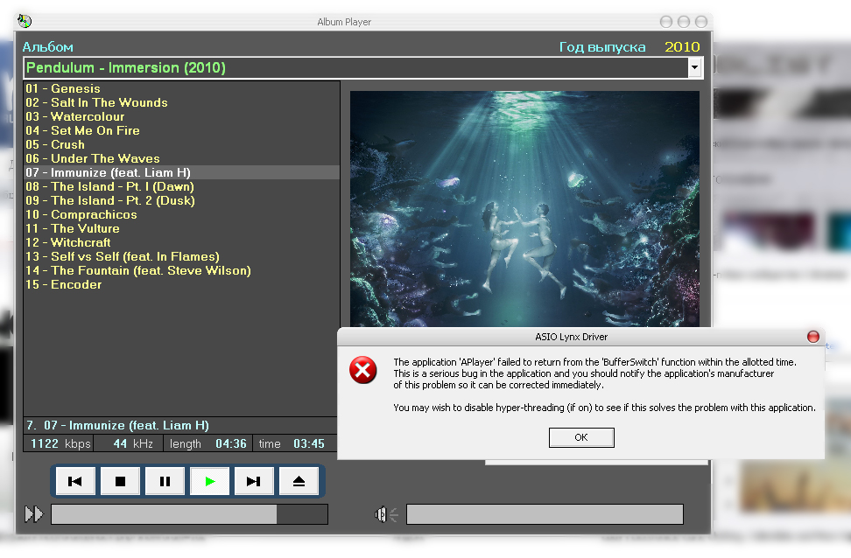Click the 'Альбом' label
851x558 pixels.
pyautogui.click(x=48, y=47)
